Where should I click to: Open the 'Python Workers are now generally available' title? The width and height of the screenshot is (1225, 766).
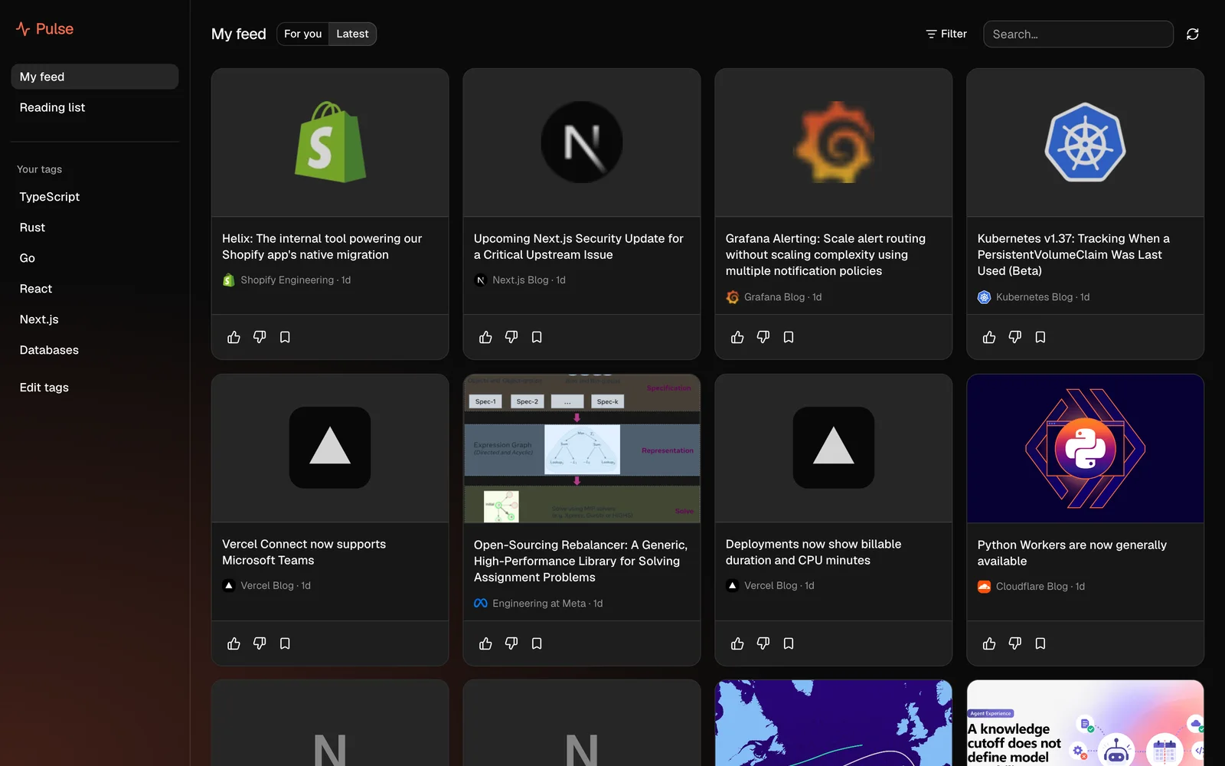click(x=1072, y=553)
